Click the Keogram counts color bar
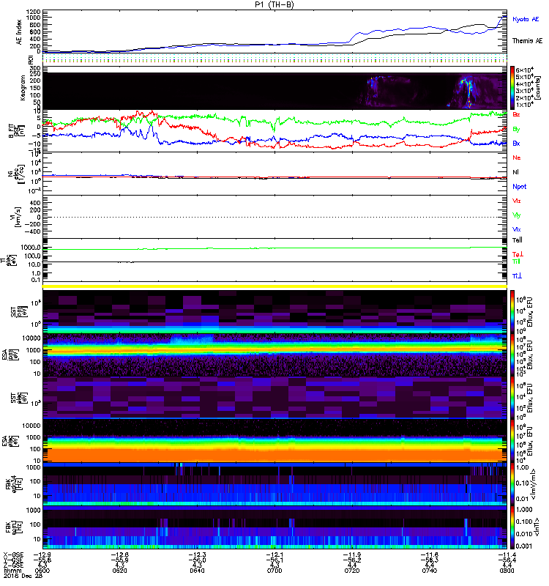Viewport: 549px width, 586px height. (512, 88)
